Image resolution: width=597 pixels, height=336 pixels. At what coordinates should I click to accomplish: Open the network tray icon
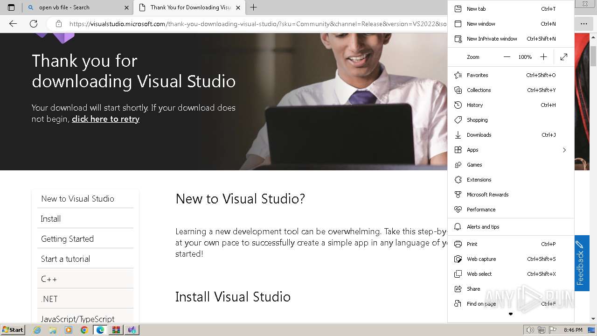click(x=541, y=330)
